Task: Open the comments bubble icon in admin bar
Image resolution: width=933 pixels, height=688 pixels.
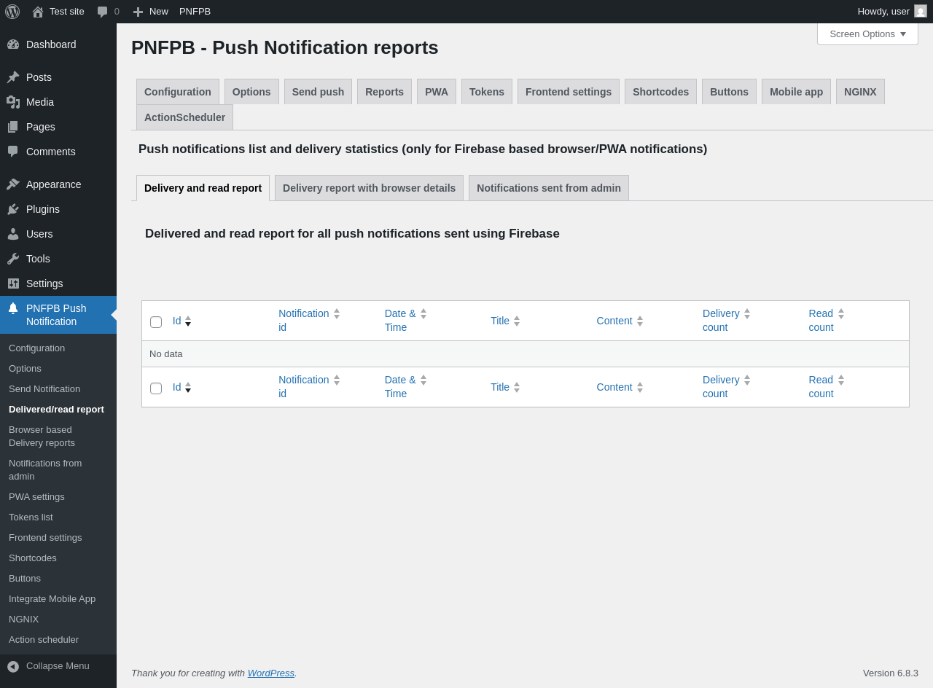Action: [103, 12]
